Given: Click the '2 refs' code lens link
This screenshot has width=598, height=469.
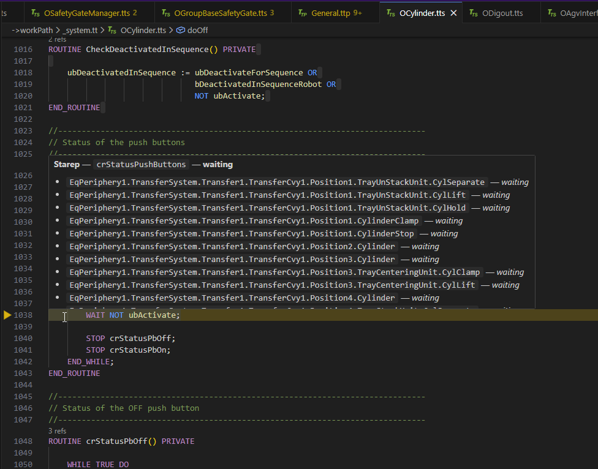Looking at the screenshot, I should [x=57, y=39].
